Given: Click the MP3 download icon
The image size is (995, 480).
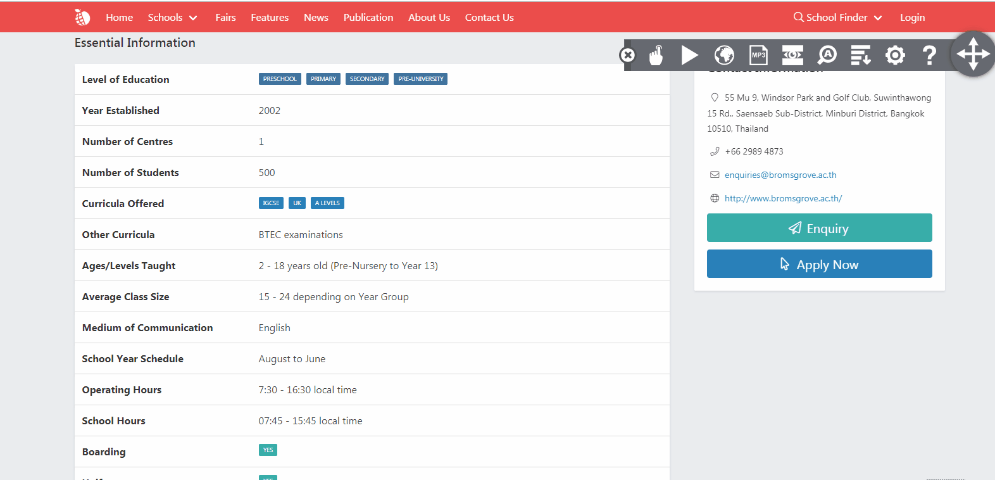Looking at the screenshot, I should click(x=758, y=56).
